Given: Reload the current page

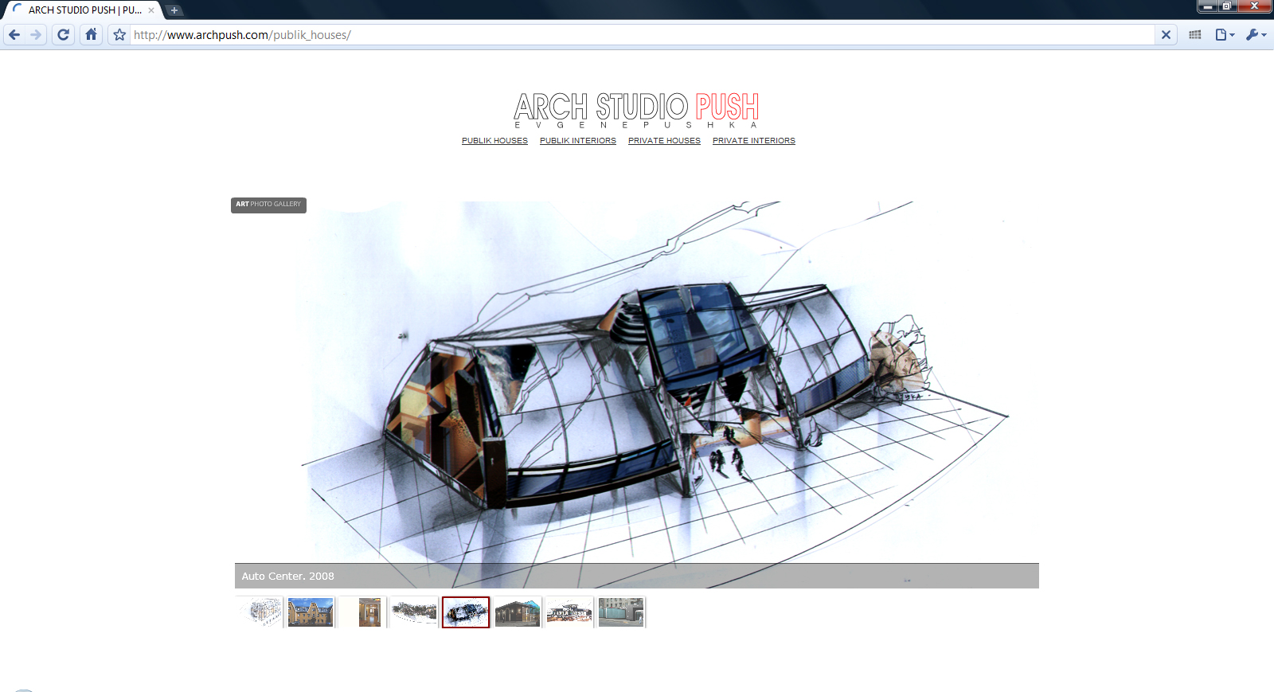Looking at the screenshot, I should point(64,35).
